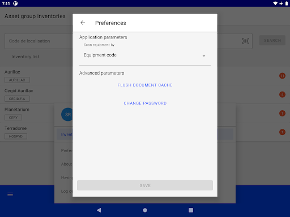Click the Planétarium count badge
The height and width of the screenshot is (217, 290).
[x=282, y=114]
